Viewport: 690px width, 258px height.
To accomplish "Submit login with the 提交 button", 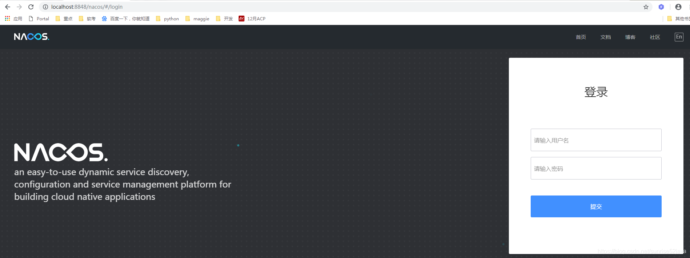I will point(596,206).
